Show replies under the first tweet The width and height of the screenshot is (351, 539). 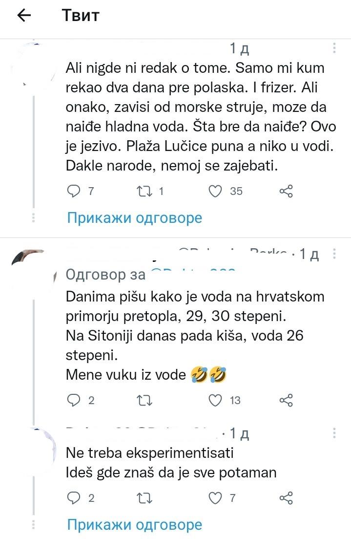pyautogui.click(x=134, y=217)
